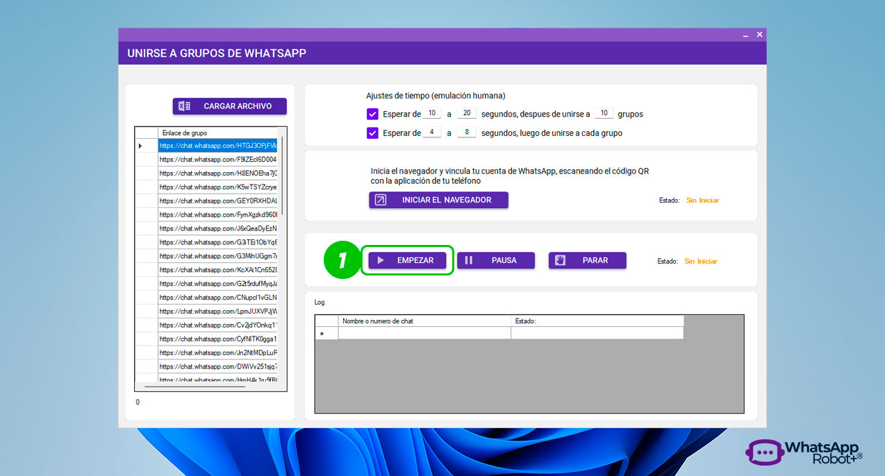The width and height of the screenshot is (885, 476).
Task: Select the link row containing Jn2NtMDpLu
Action: tap(217, 352)
